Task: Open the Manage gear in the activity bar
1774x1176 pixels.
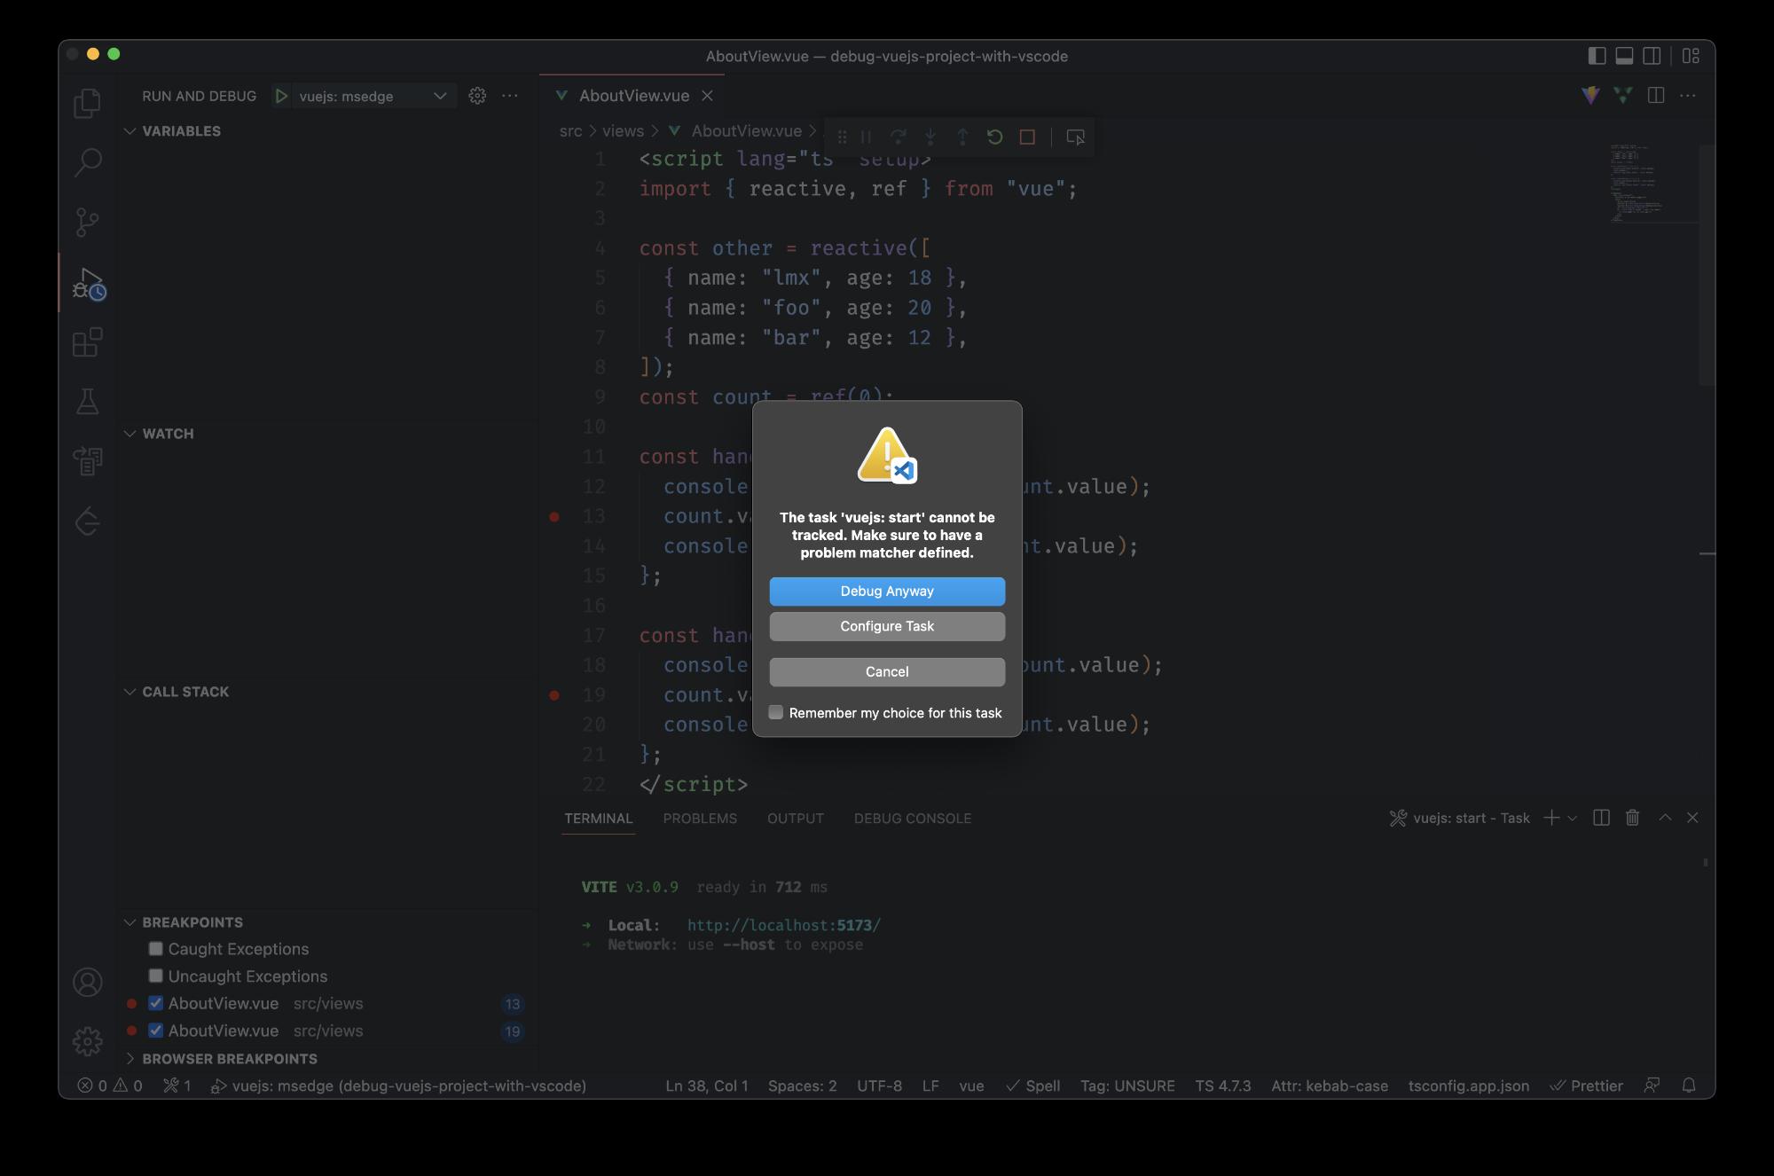Action: click(87, 1041)
